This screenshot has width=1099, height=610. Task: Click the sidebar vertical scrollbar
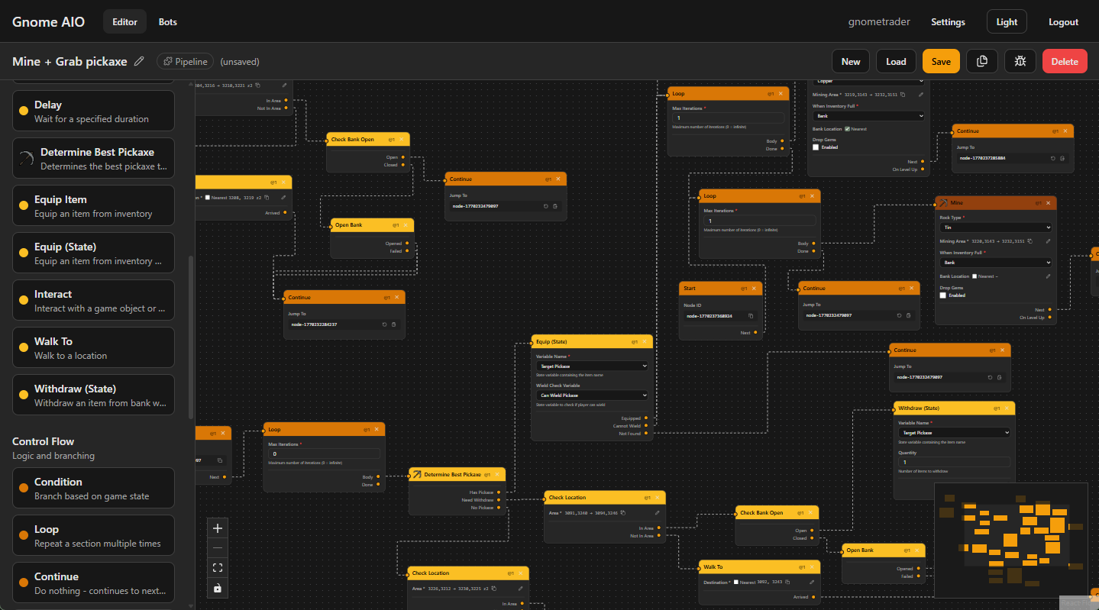point(191,336)
